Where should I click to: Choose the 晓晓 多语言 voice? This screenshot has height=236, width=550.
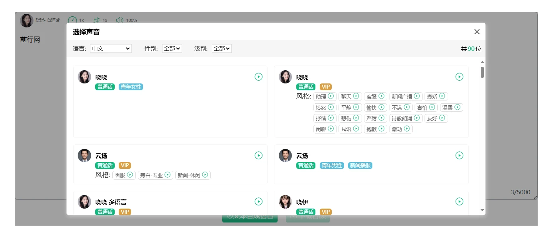(111, 202)
